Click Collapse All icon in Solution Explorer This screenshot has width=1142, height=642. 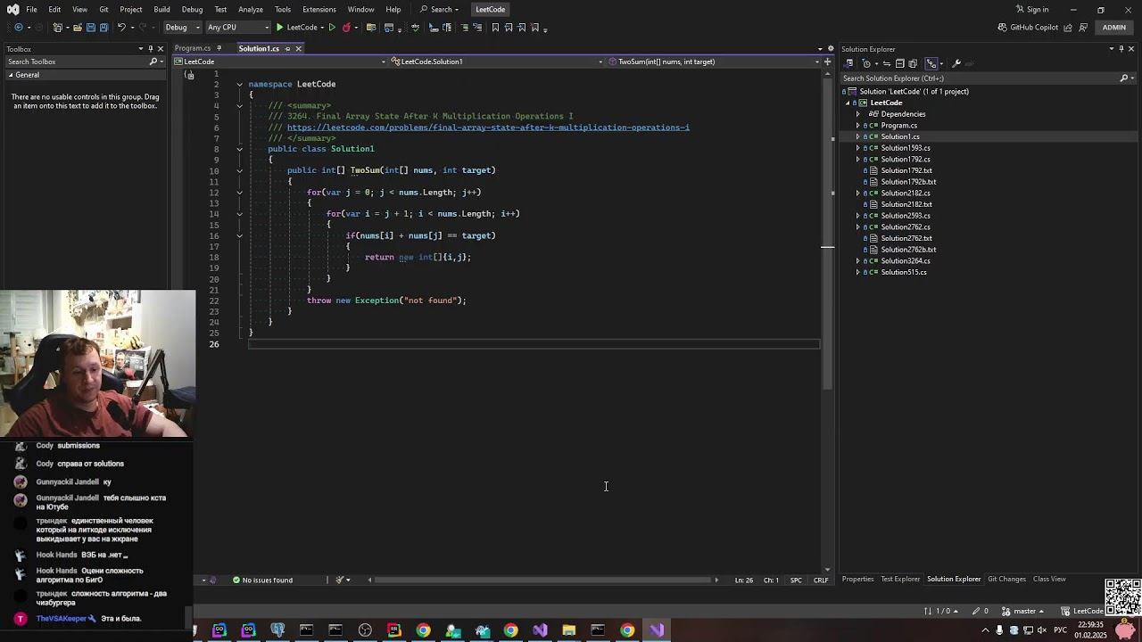(899, 63)
